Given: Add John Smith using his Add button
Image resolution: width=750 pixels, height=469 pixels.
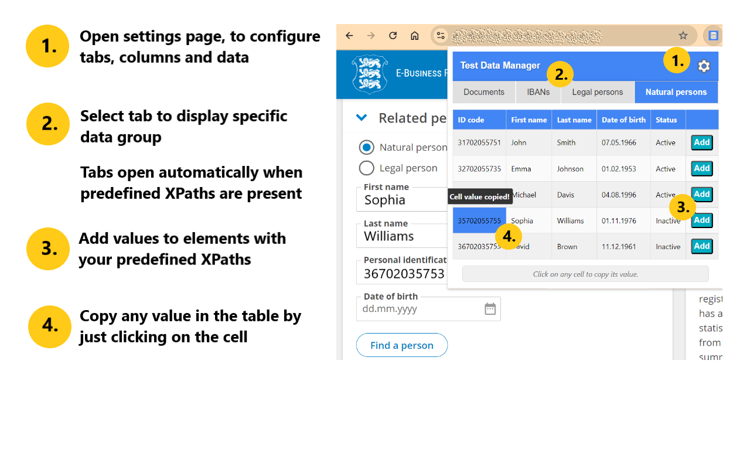Looking at the screenshot, I should point(701,142).
